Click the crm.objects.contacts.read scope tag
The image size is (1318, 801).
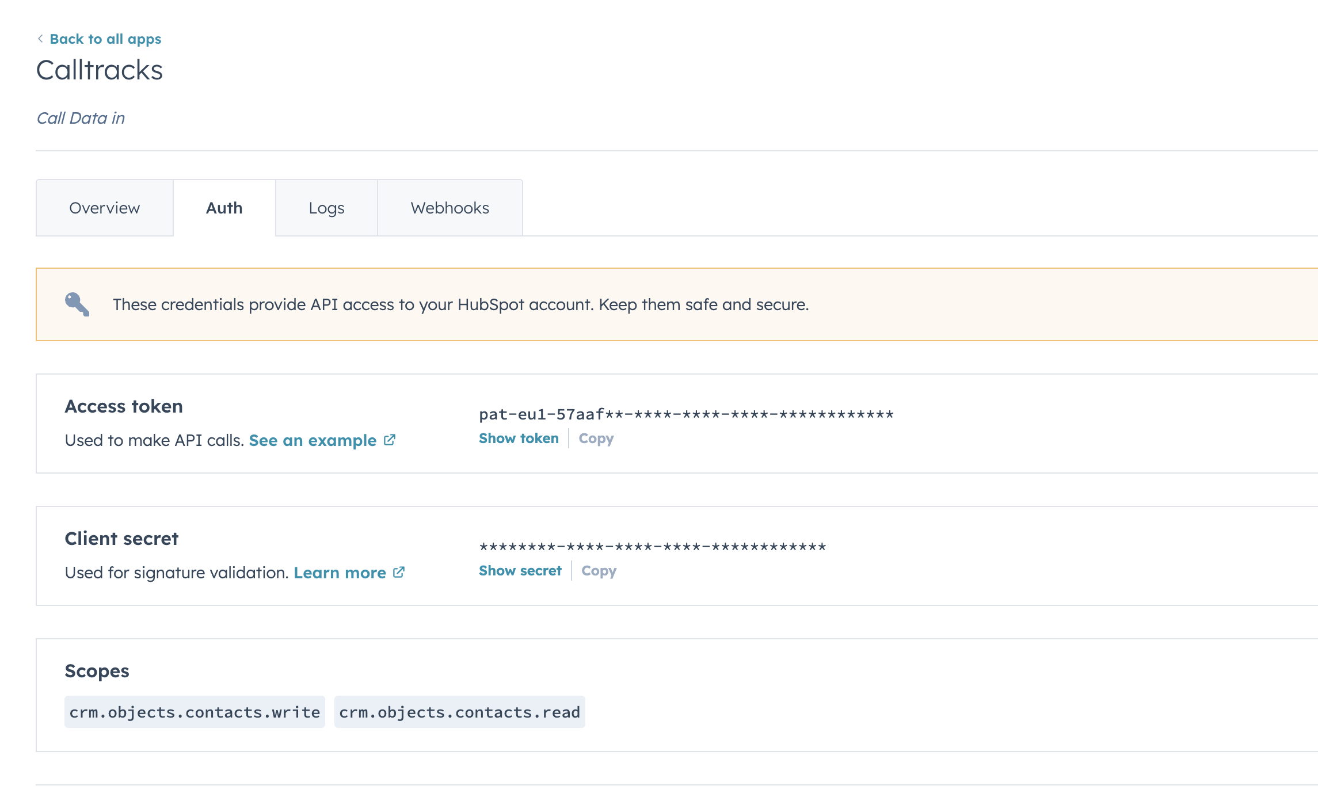pos(459,712)
